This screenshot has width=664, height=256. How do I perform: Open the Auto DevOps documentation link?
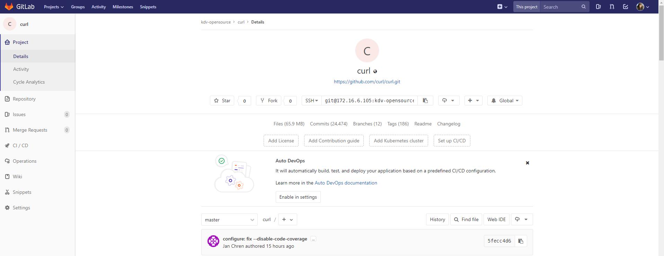346,183
